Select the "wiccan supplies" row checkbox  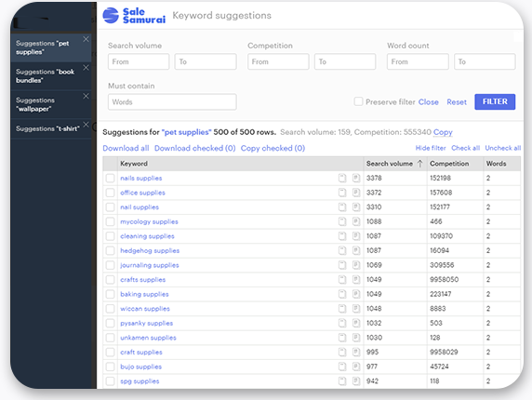(x=110, y=309)
